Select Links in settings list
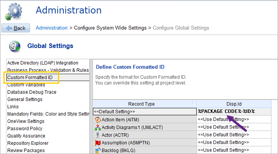 pos(13,107)
